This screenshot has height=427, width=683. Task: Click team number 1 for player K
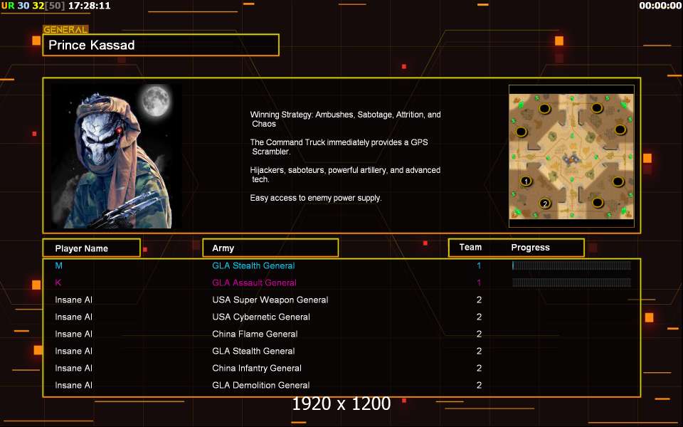(479, 283)
